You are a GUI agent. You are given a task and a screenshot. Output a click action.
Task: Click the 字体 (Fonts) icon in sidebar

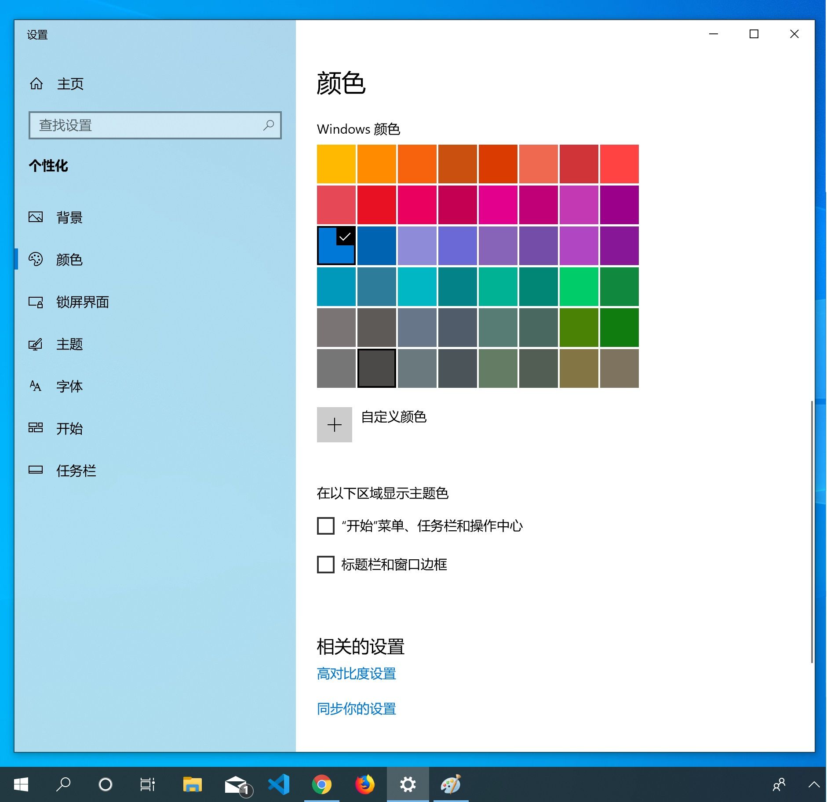(36, 386)
